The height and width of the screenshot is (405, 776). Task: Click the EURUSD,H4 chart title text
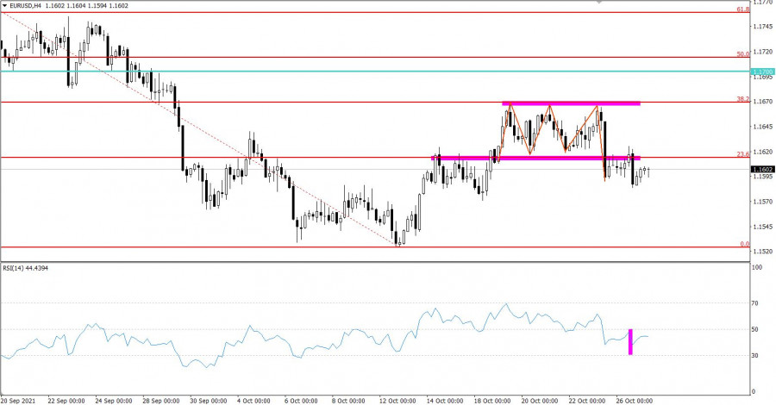25,6
